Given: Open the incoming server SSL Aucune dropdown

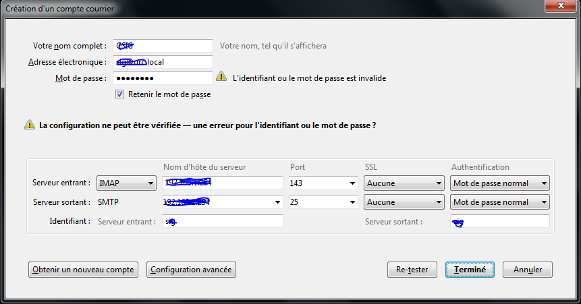Looking at the screenshot, I should [x=404, y=183].
